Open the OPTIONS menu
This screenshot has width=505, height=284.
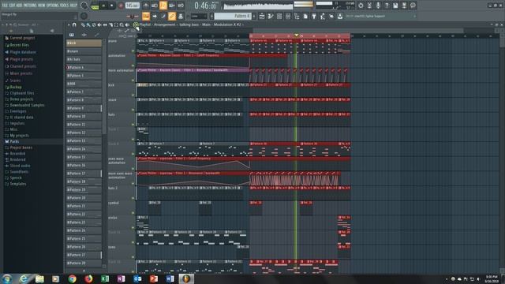[x=53, y=6]
